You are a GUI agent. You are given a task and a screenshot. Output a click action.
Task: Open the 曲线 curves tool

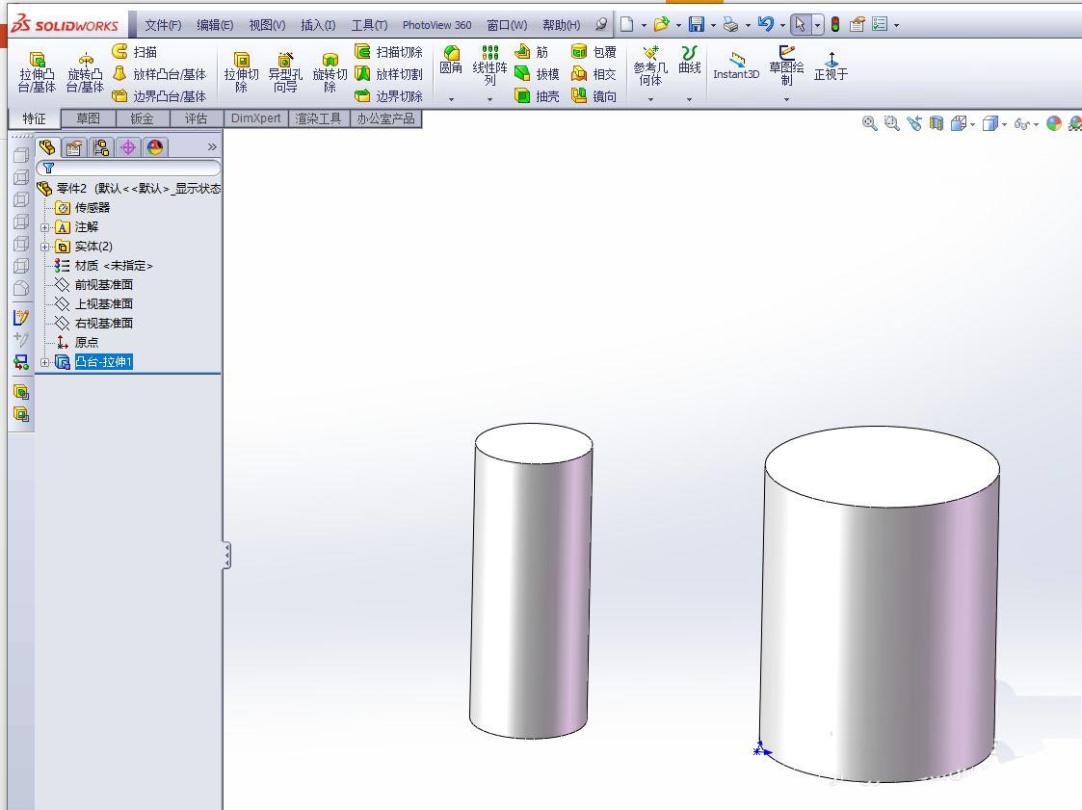[x=689, y=60]
